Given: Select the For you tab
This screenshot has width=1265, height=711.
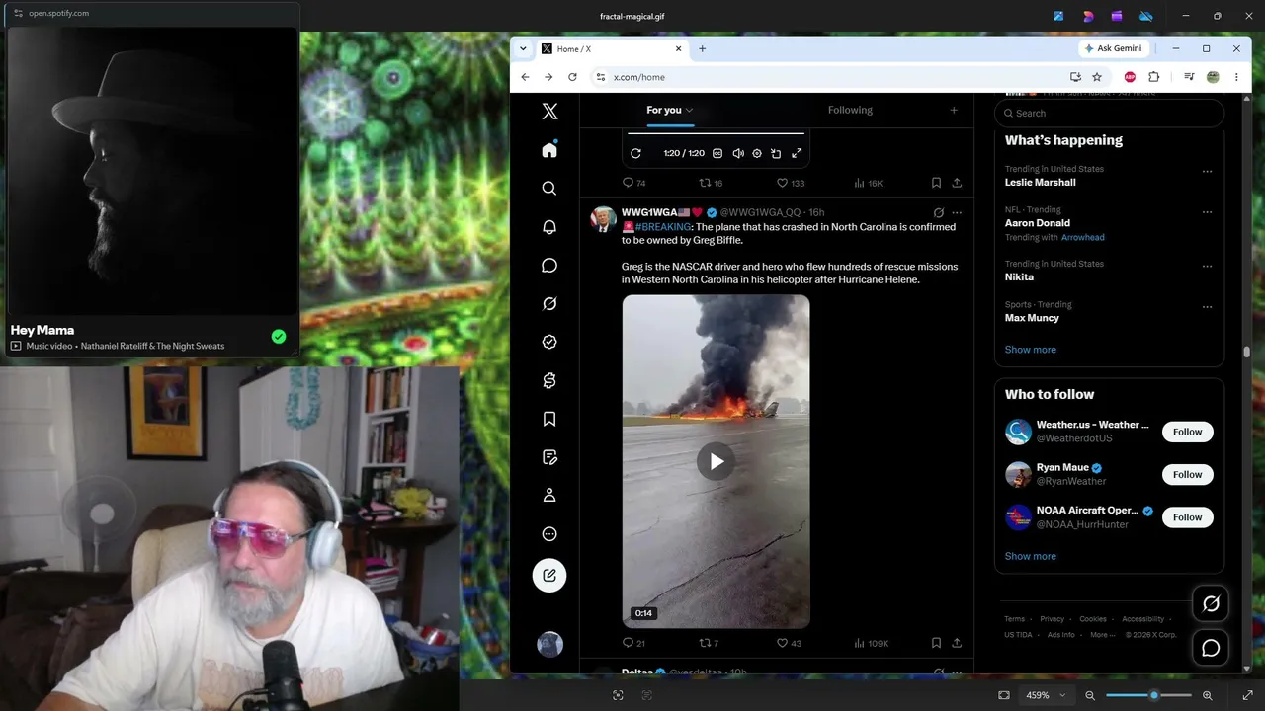Looking at the screenshot, I should [670, 110].
